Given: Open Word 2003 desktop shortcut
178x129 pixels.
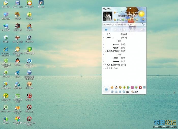Looking at the screenshot, I should click(x=18, y=4).
